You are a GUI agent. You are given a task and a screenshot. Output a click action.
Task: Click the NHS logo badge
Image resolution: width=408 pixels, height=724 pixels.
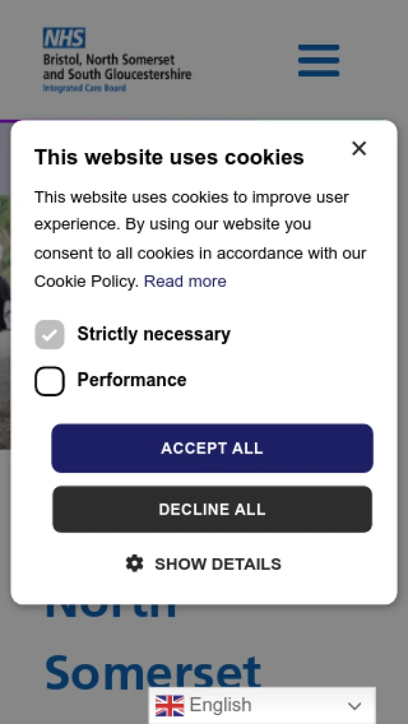64,38
